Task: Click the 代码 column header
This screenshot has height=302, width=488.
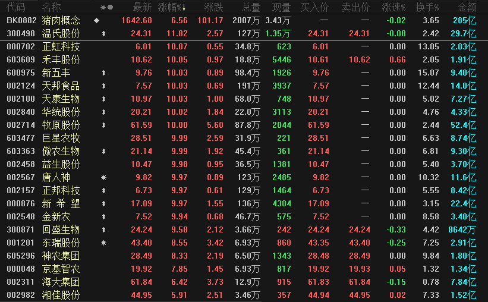Action: click(16, 8)
